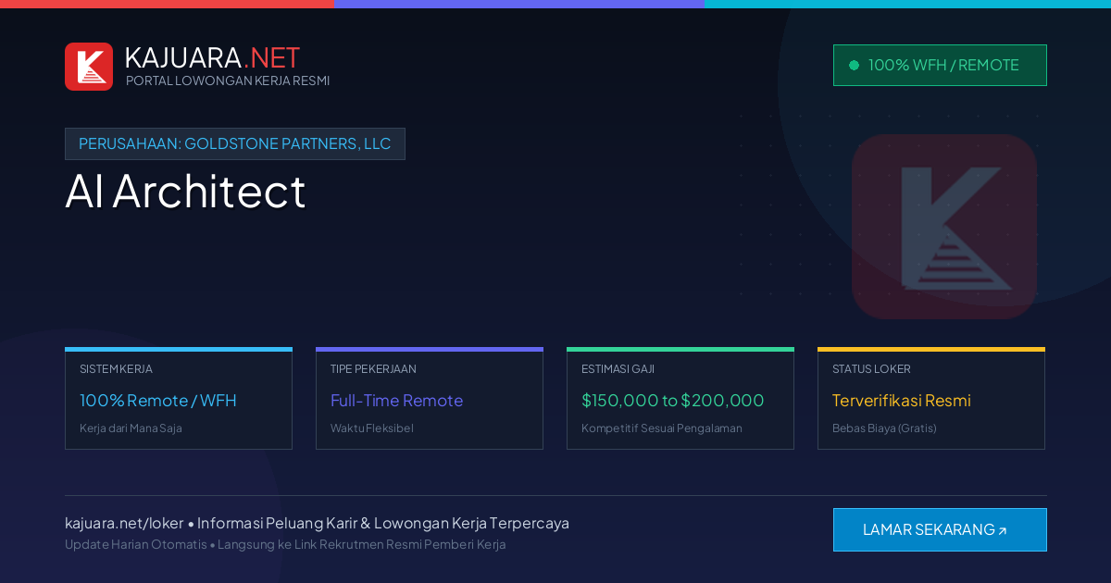Select the Perusahaan: Goldstone Partners, LLC tag
Viewport: 1111px width, 583px height.
tap(235, 143)
